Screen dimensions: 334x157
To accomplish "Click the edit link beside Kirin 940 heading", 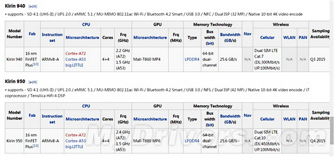I will click(x=33, y=6).
